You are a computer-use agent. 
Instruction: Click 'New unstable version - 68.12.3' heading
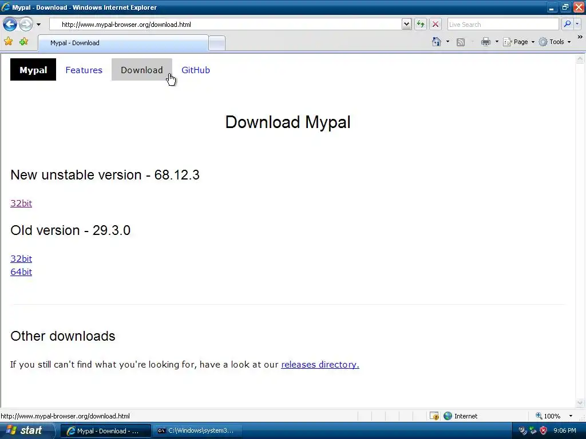(105, 175)
